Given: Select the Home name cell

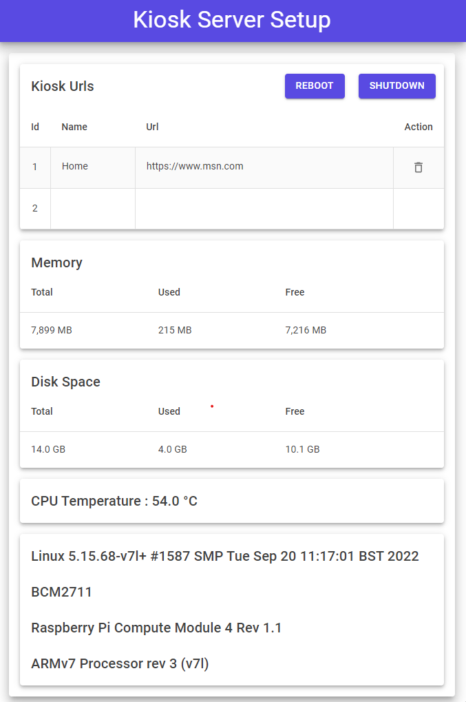Looking at the screenshot, I should [93, 167].
